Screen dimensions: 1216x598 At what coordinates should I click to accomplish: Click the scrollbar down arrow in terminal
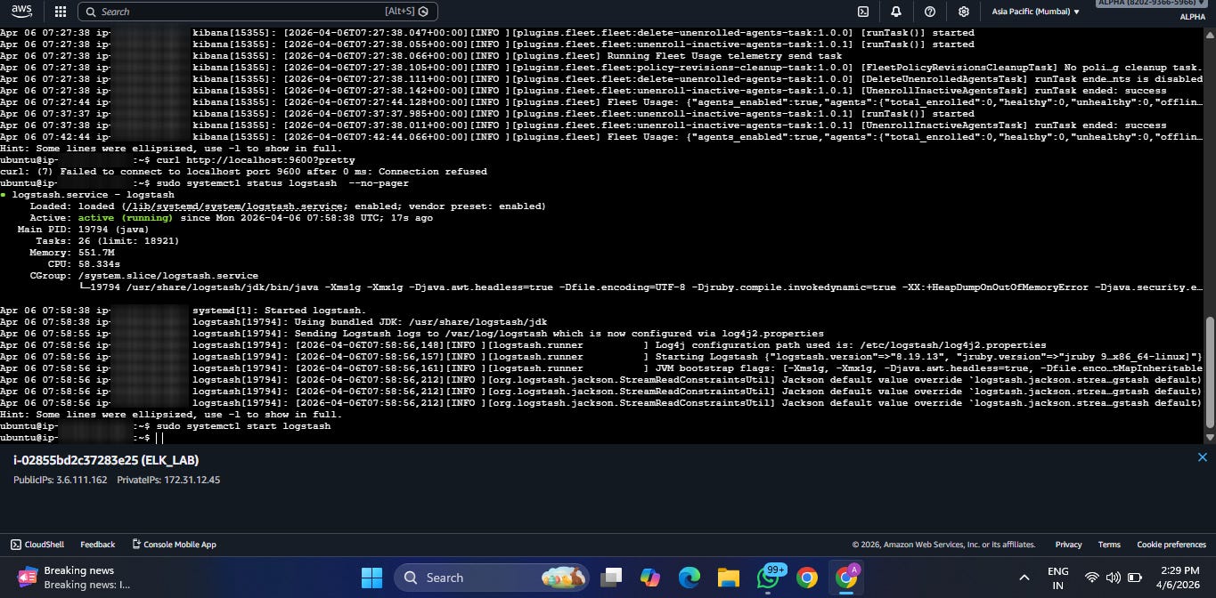pyautogui.click(x=1210, y=438)
